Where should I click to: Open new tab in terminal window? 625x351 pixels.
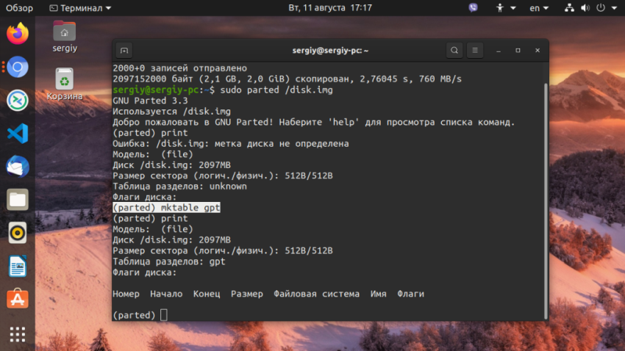point(124,51)
